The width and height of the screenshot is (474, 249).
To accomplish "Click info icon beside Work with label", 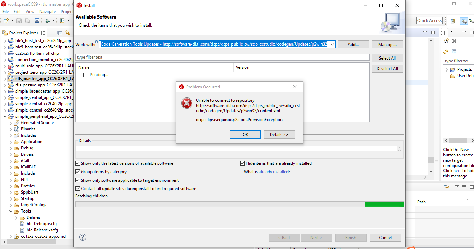I will 96,42.
